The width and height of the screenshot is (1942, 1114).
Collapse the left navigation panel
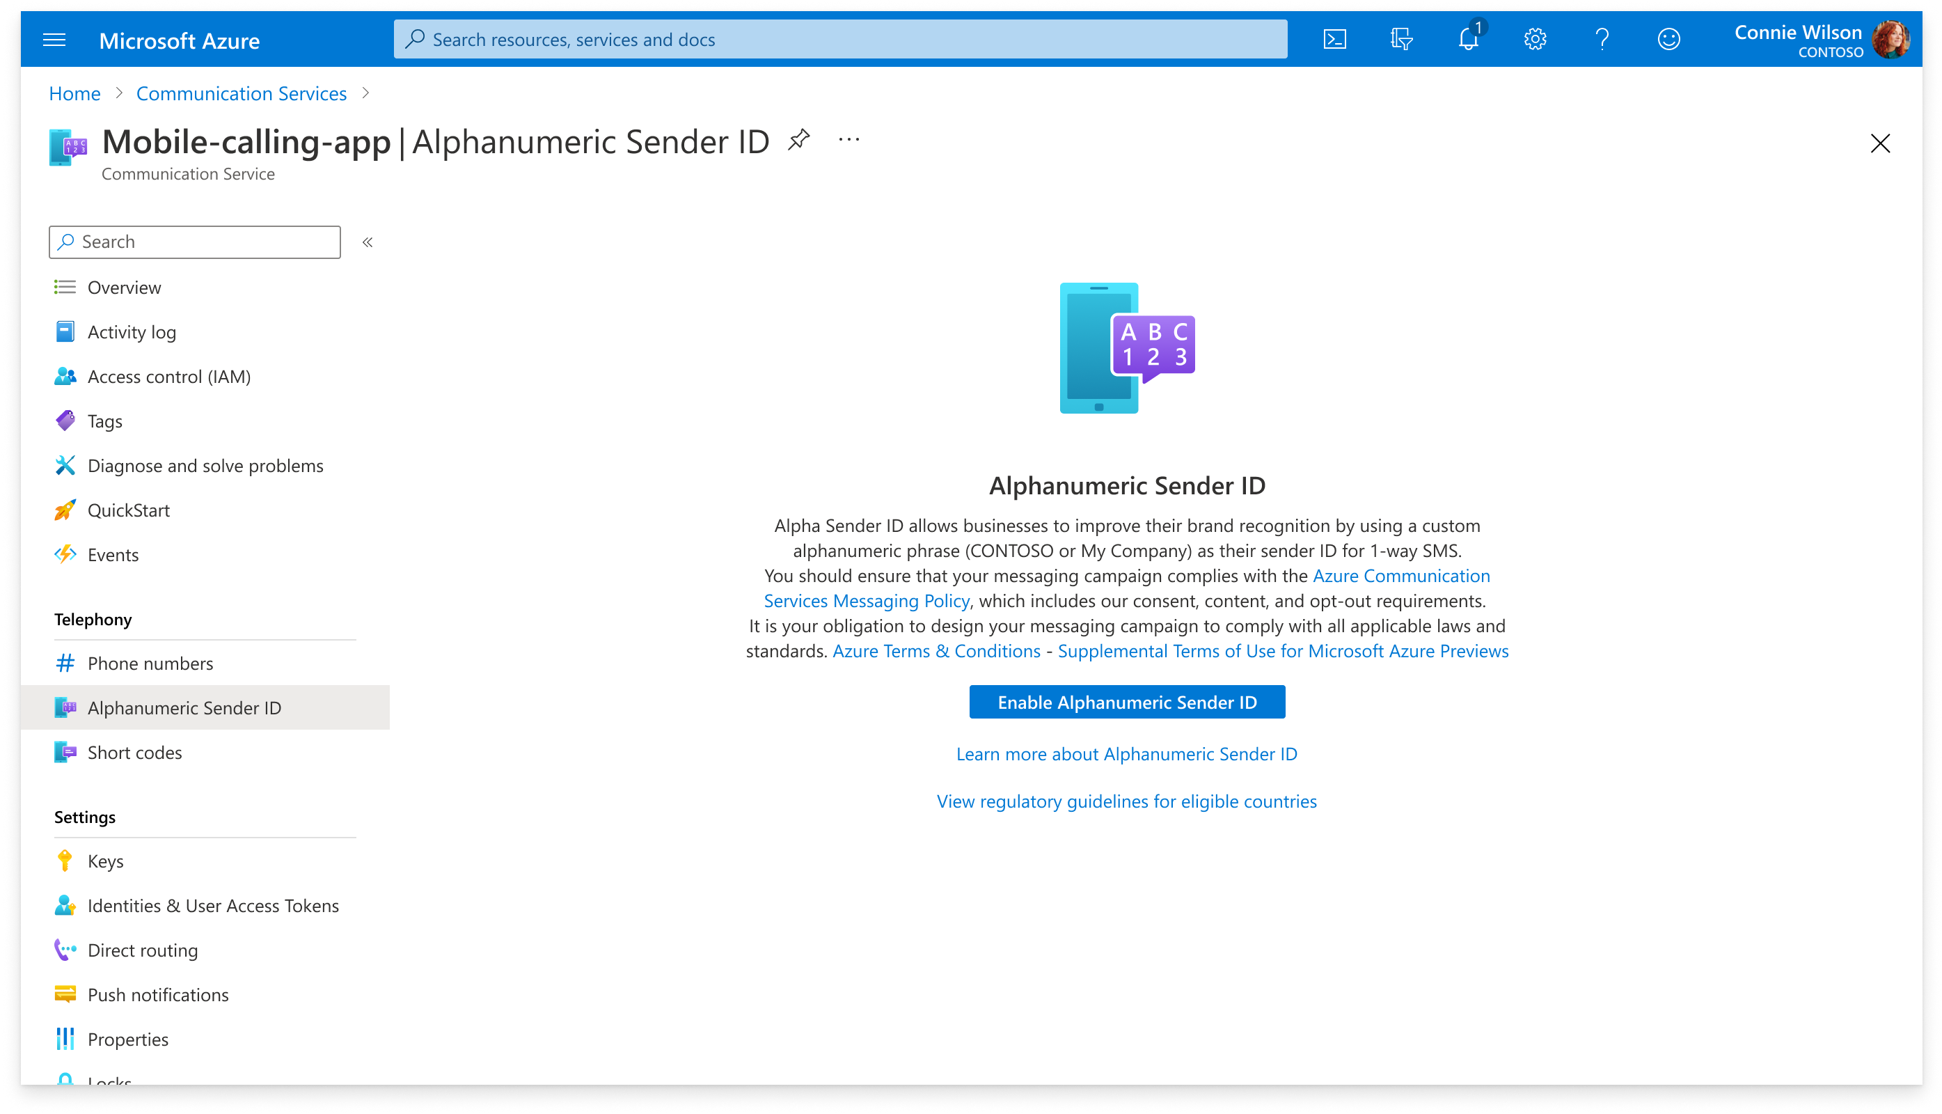(x=370, y=242)
